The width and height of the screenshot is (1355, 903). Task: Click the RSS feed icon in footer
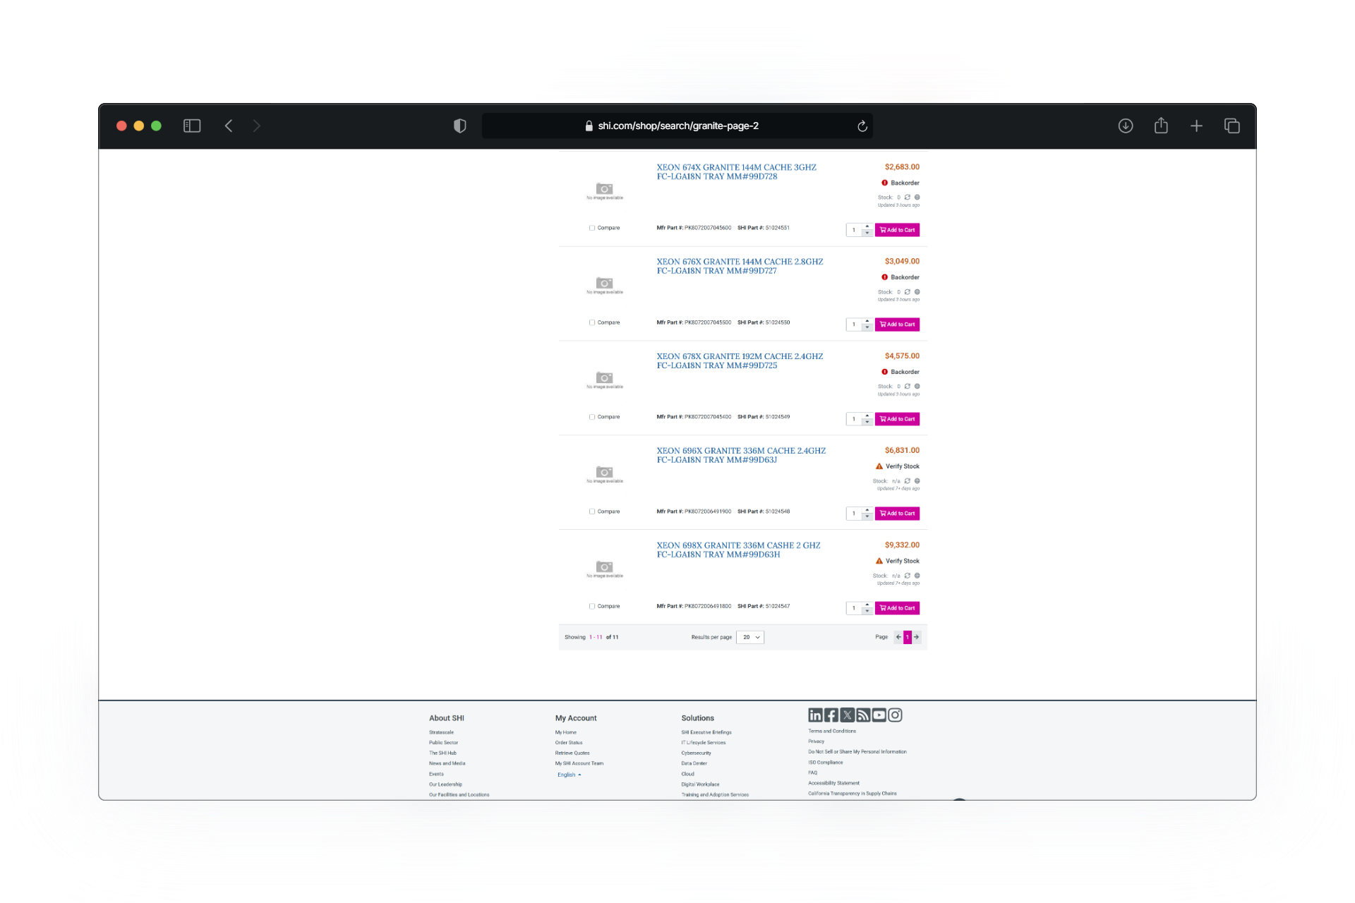863,715
